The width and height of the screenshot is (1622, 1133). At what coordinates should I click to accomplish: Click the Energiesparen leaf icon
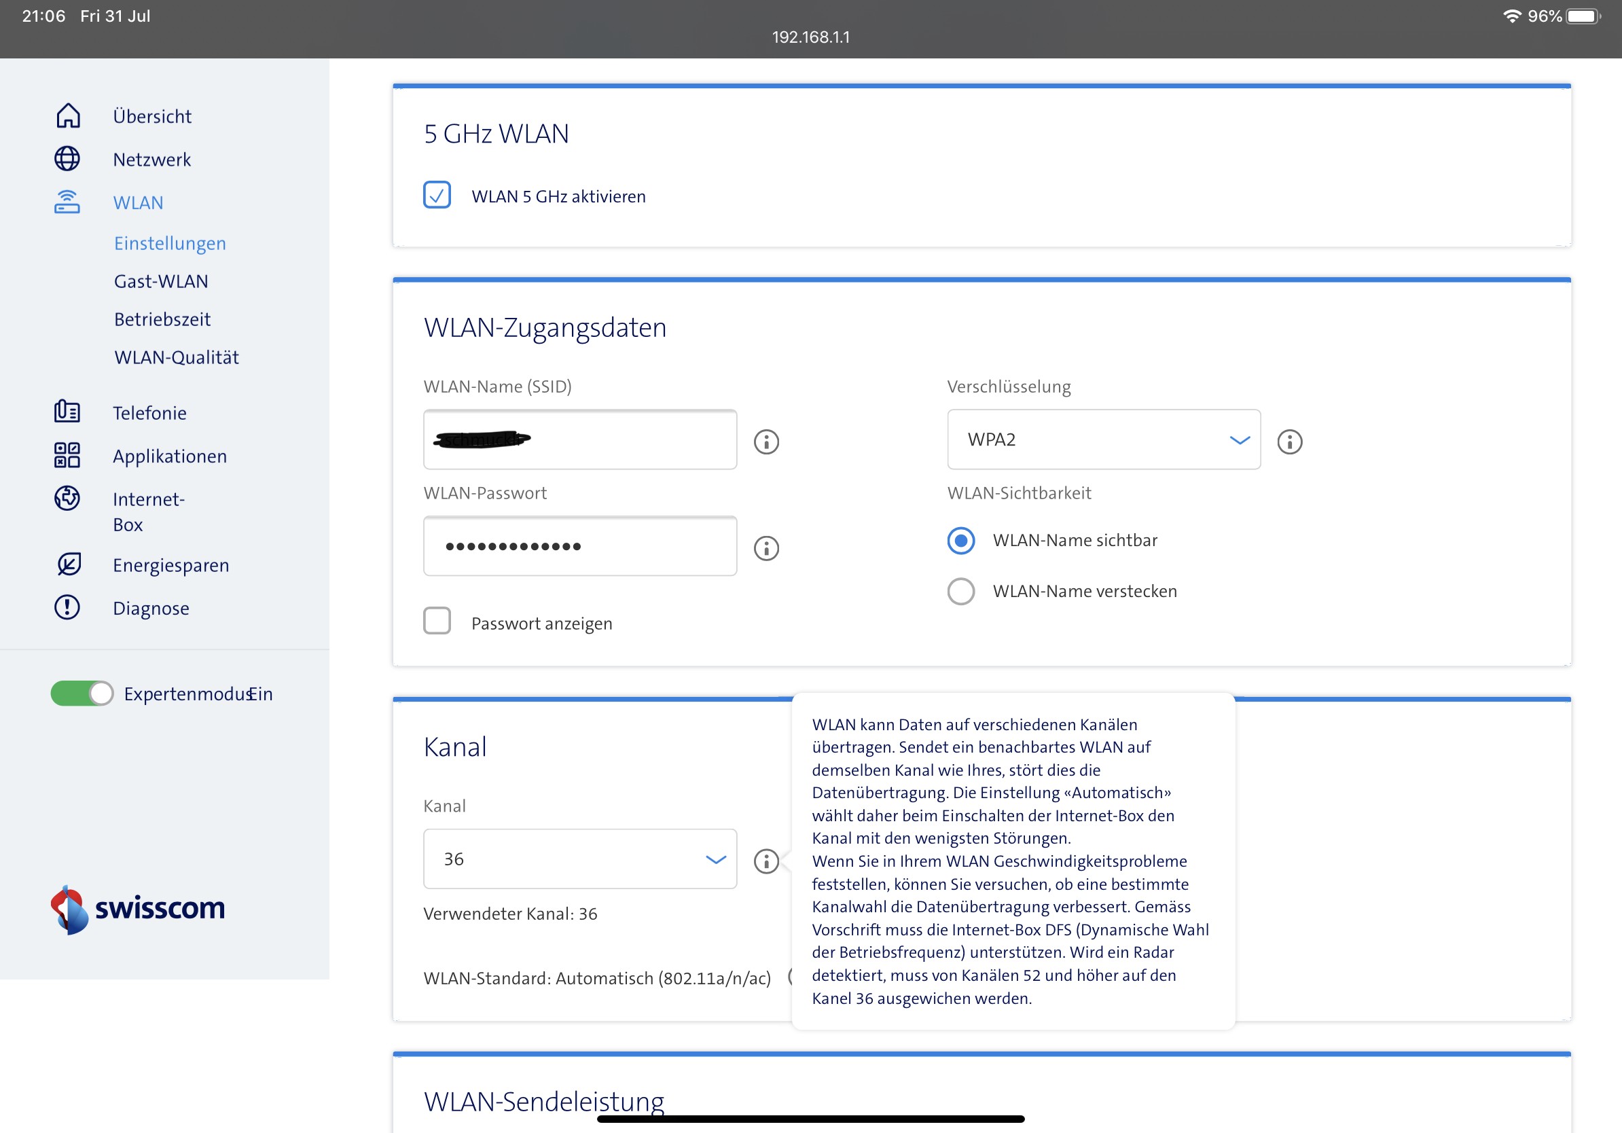click(x=69, y=564)
